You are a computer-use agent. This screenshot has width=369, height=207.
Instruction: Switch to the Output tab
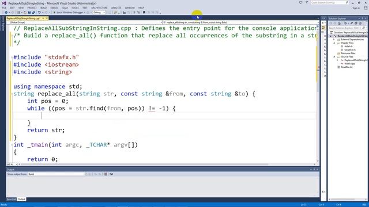pos(21,200)
